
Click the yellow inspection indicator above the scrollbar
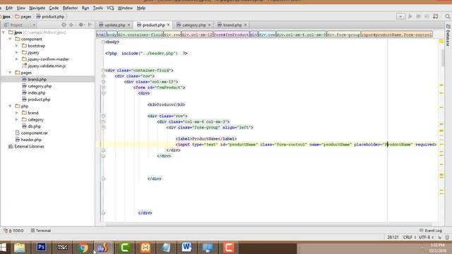(x=441, y=42)
